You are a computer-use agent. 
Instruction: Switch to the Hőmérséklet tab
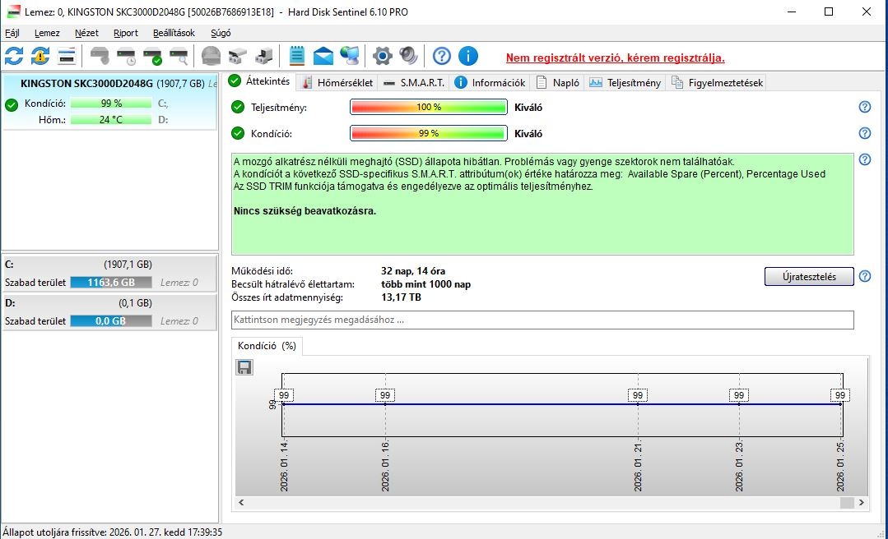click(337, 82)
